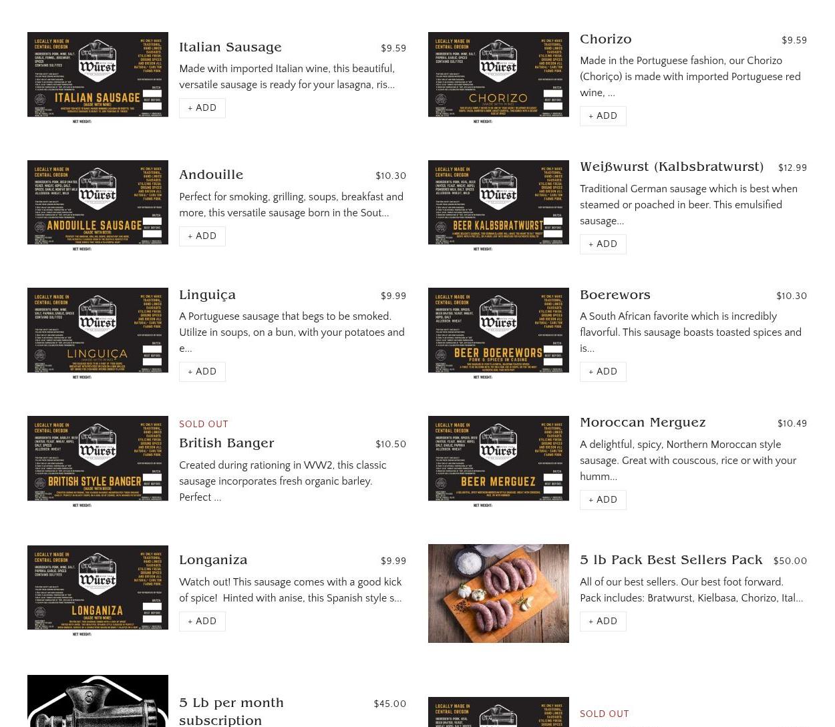Screen dimensions: 835x727
Task: Add Chorizo to the order
Action: click(x=603, y=116)
